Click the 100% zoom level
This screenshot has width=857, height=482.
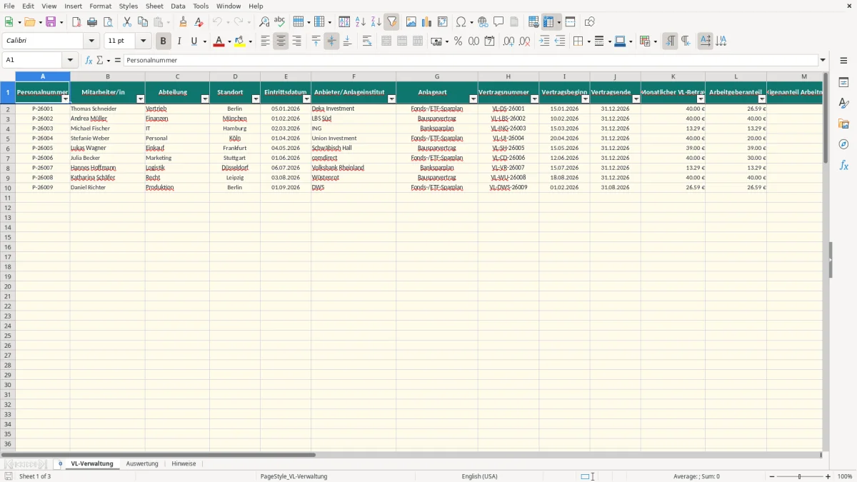(845, 476)
